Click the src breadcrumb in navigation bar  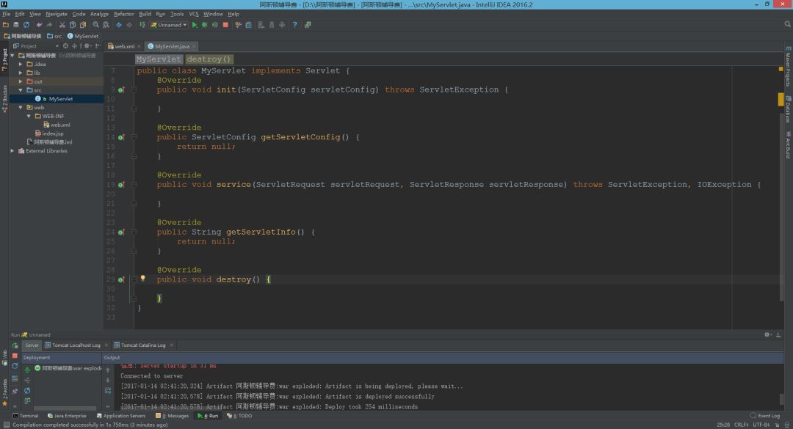[x=54, y=36]
